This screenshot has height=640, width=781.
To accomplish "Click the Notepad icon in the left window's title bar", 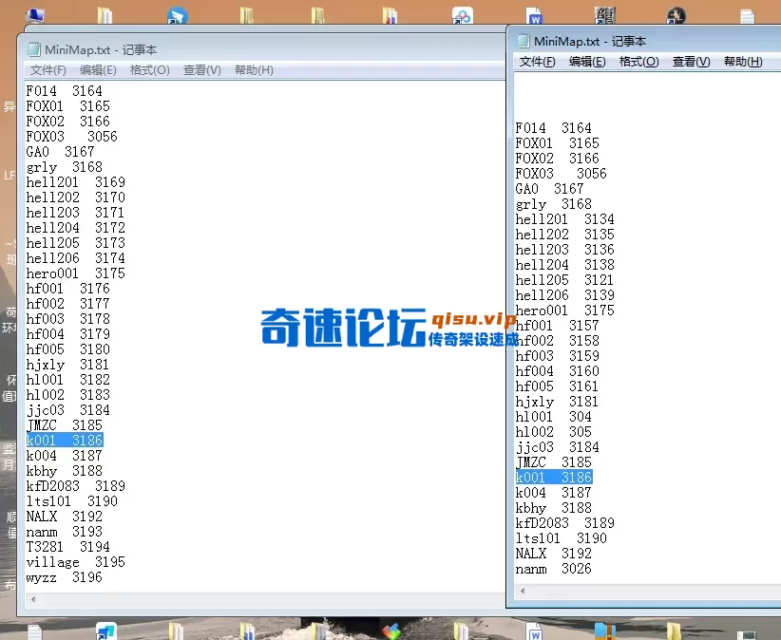I will pyautogui.click(x=35, y=50).
